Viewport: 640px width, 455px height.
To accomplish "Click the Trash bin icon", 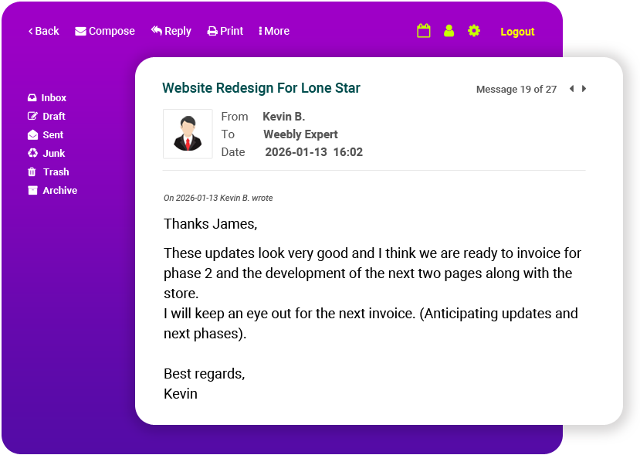I will tap(32, 172).
